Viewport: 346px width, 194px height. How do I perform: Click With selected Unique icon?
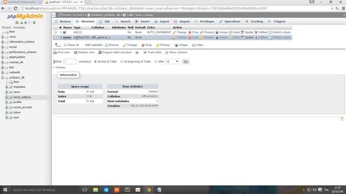tap(176, 45)
